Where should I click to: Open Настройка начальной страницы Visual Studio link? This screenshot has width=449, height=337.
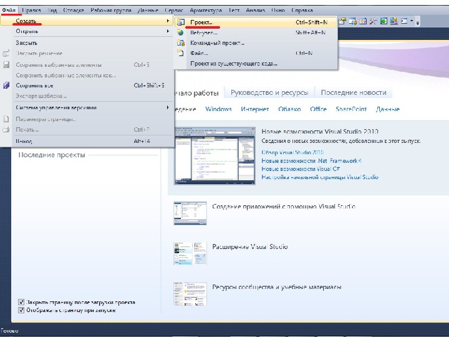coord(320,177)
